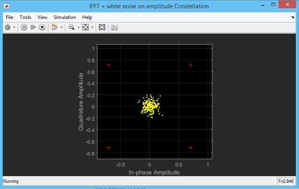The image size is (299, 189).
Task: Click the Highlight Simulink block icon
Action: [54, 27]
